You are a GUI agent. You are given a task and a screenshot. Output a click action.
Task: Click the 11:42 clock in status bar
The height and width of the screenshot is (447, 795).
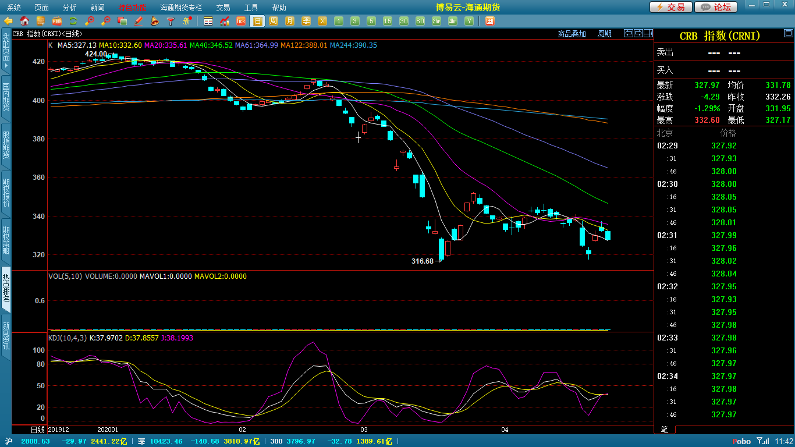783,442
